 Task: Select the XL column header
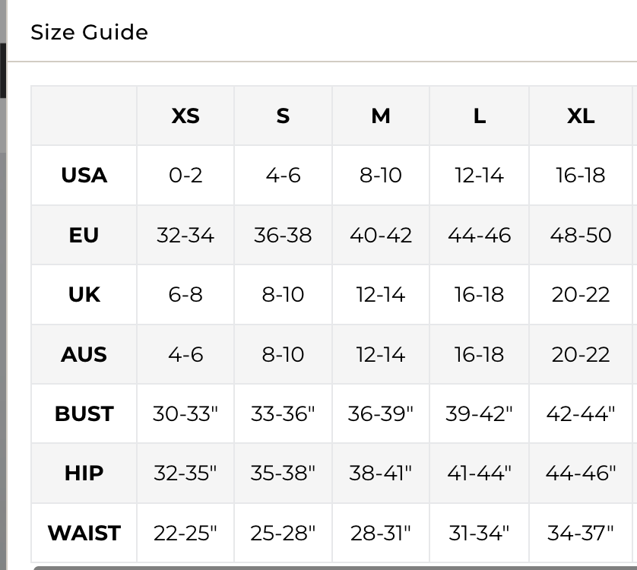tap(581, 116)
